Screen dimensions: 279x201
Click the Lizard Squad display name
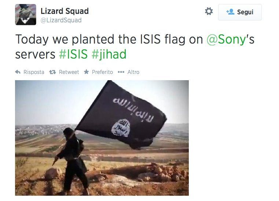65,11
